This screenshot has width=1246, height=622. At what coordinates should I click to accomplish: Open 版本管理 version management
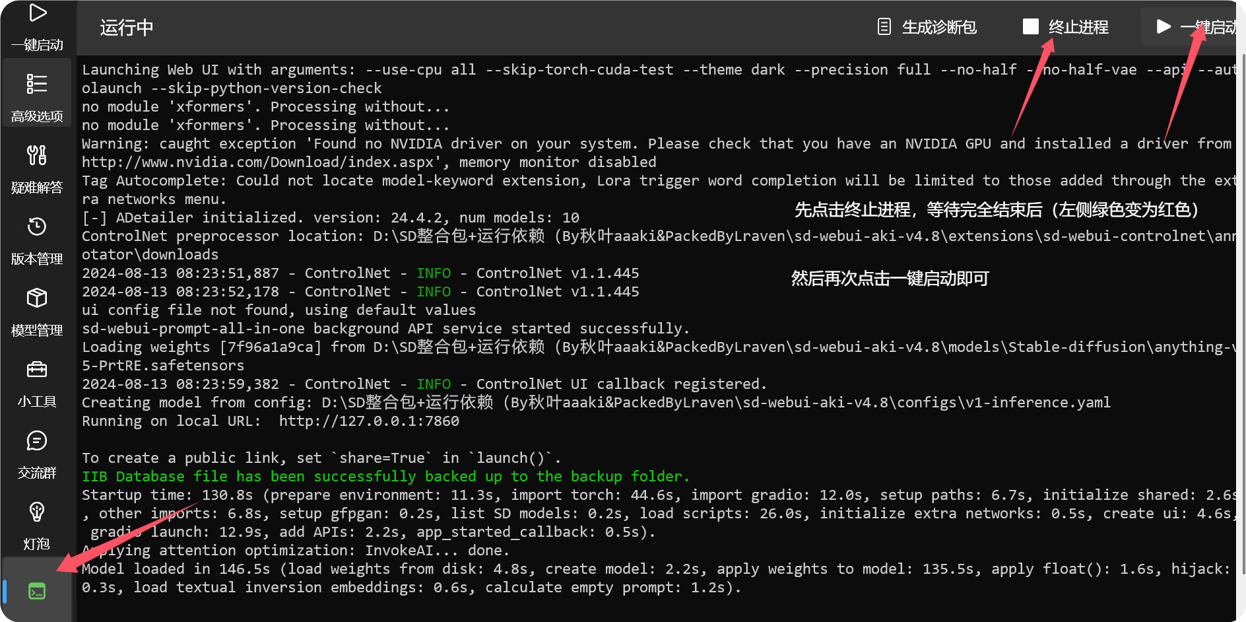[37, 240]
